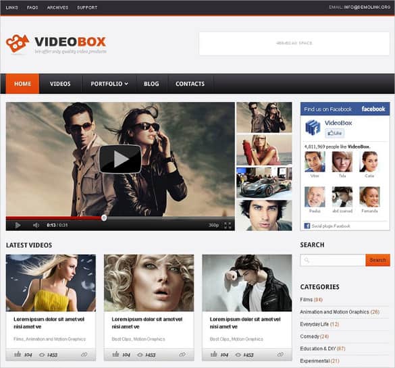
Task: Click 'Films, Animation and Motion Graphics' tags on first card
Action: (x=49, y=339)
